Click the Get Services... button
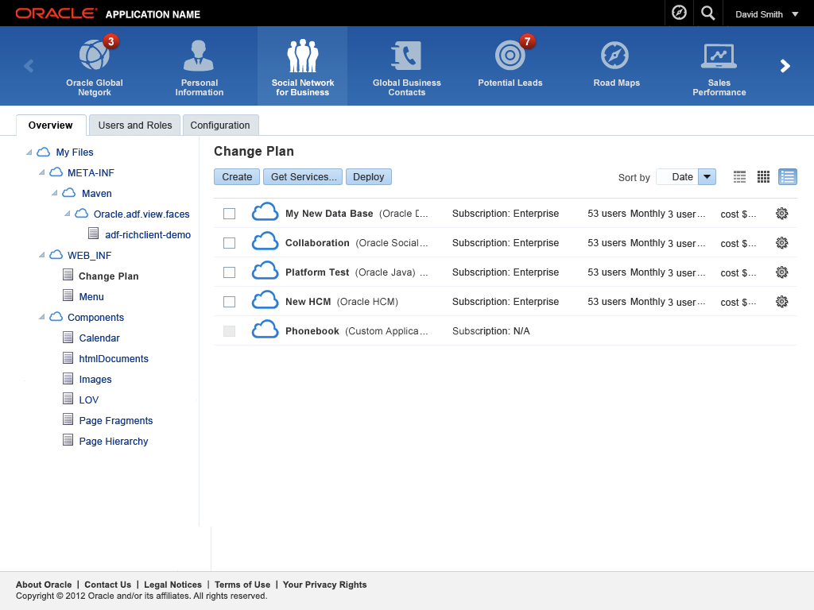The width and height of the screenshot is (814, 610). pyautogui.click(x=303, y=177)
